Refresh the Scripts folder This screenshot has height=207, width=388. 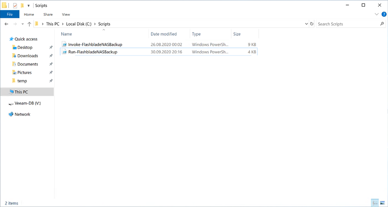[x=312, y=24]
